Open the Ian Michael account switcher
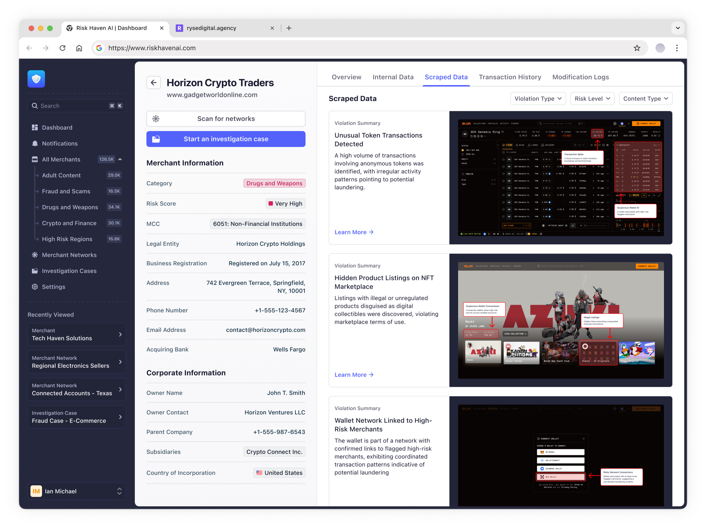 coord(77,491)
